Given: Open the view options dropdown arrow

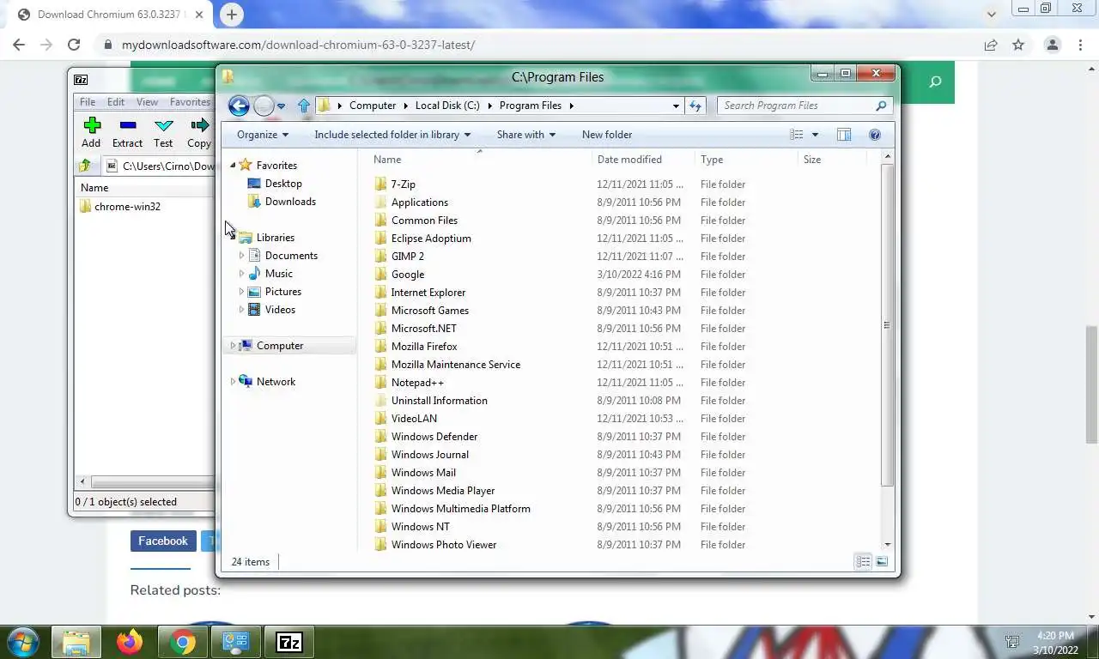Looking at the screenshot, I should 815,135.
